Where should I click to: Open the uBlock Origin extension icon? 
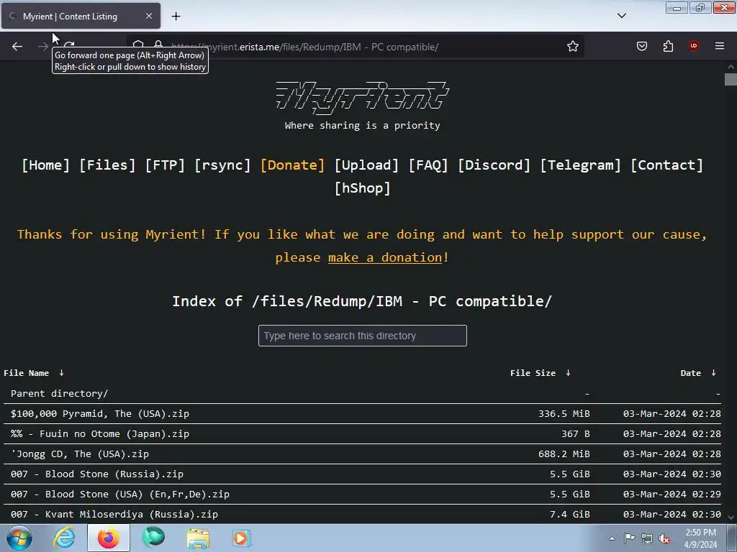[x=694, y=46]
